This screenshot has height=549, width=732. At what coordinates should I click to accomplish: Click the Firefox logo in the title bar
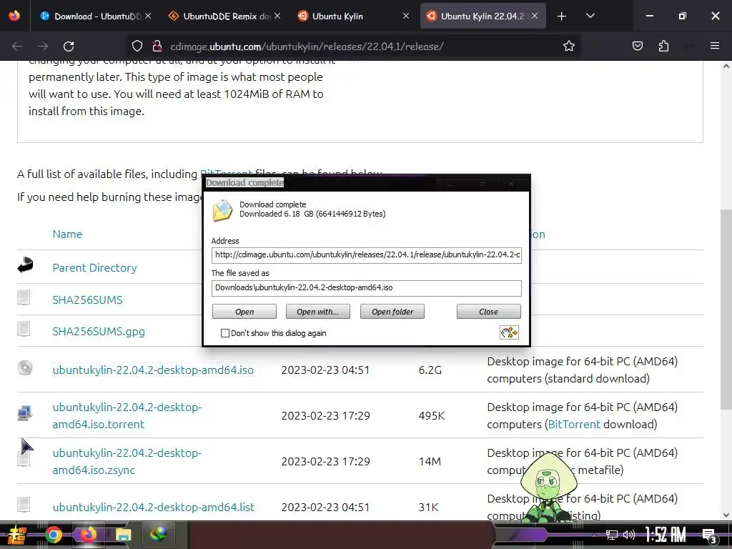click(x=14, y=16)
